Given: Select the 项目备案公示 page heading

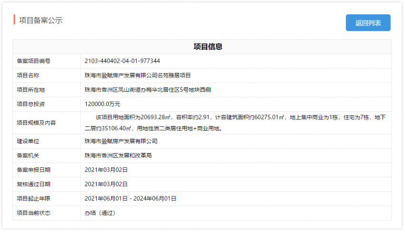Looking at the screenshot, I should [x=40, y=20].
